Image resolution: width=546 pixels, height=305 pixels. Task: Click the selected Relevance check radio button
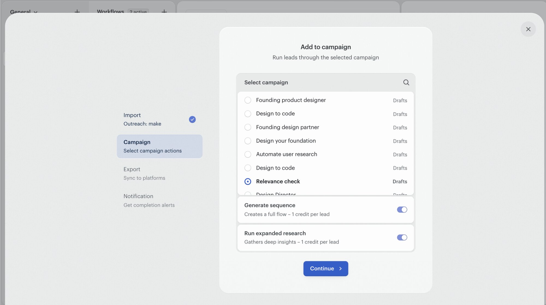tap(248, 181)
